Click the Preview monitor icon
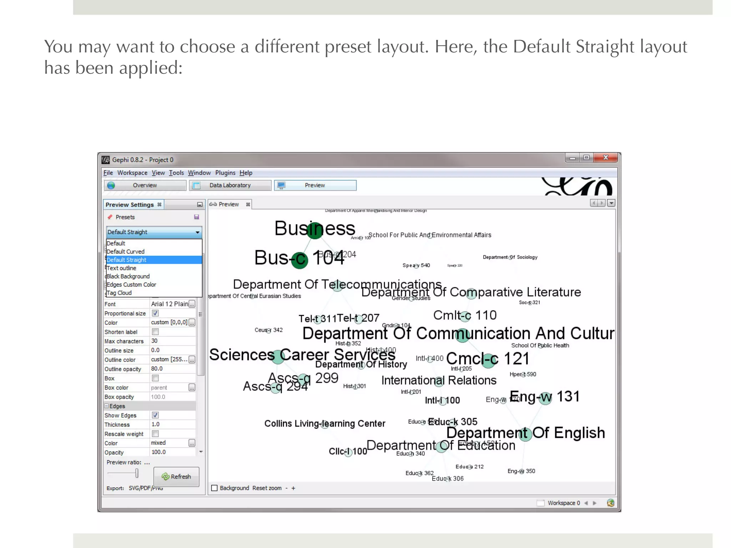This screenshot has width=731, height=548. 281,185
